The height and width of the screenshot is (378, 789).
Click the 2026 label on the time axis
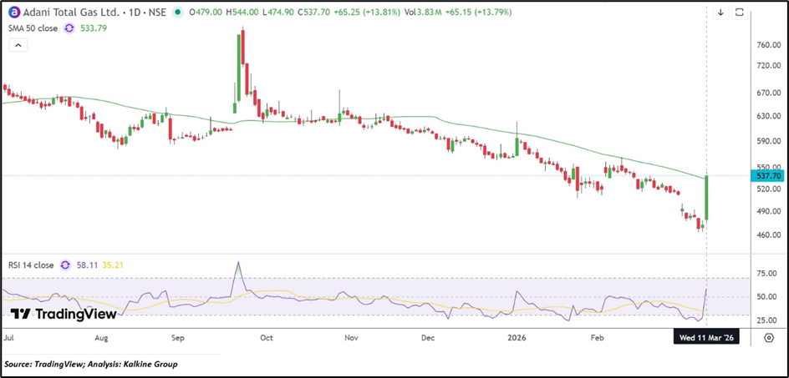(x=515, y=339)
